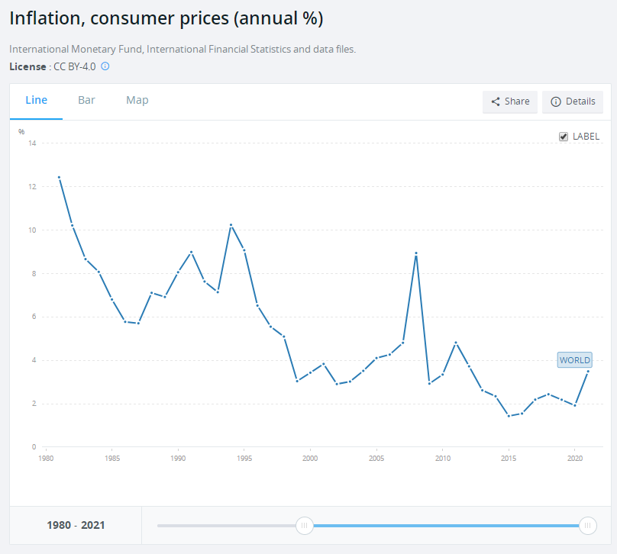The width and height of the screenshot is (617, 554).
Task: Click the 1981 data point on line
Action: [59, 178]
